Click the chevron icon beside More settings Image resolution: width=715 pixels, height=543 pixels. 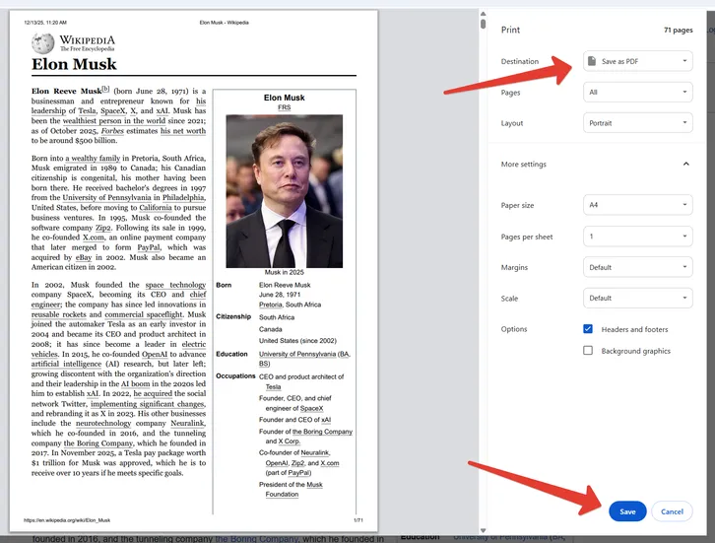685,164
